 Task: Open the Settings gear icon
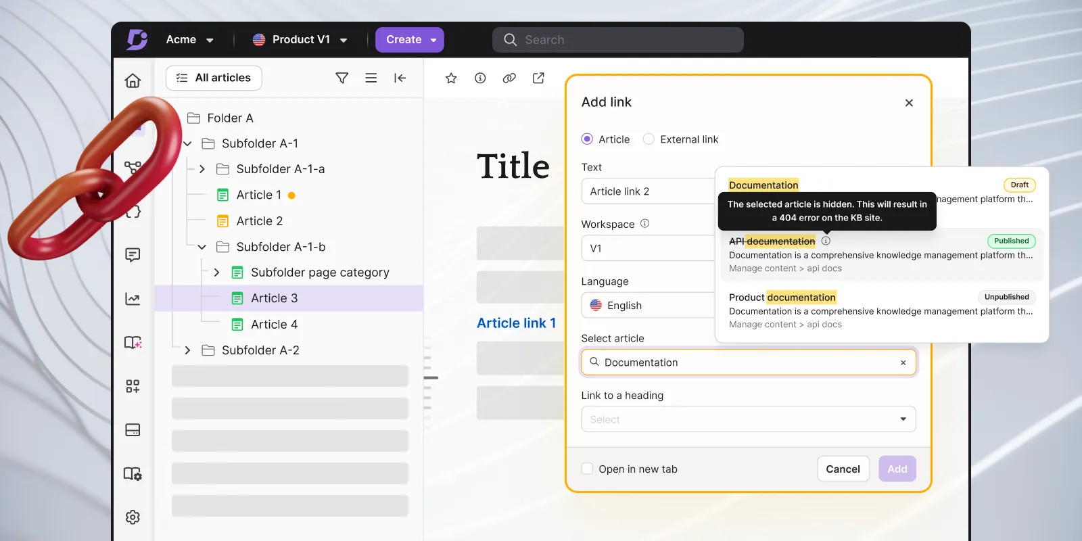point(133,517)
